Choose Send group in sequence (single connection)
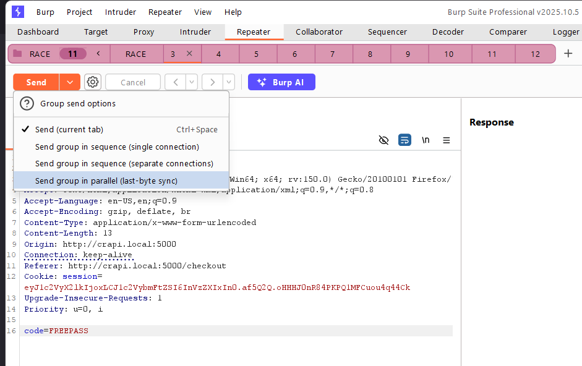This screenshot has height=366, width=582. [x=121, y=147]
